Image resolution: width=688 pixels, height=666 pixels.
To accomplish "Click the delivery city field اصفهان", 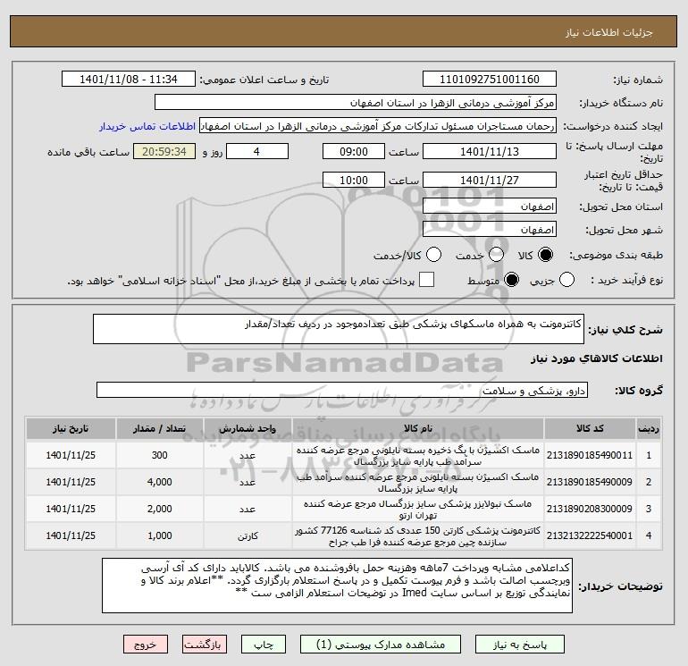I will [x=490, y=229].
